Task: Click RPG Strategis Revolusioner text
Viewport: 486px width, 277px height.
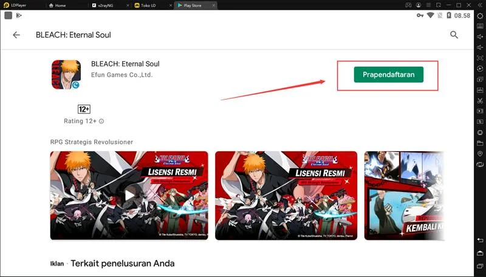Action: [x=92, y=142]
